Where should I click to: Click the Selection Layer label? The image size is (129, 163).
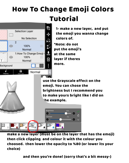(24, 31)
